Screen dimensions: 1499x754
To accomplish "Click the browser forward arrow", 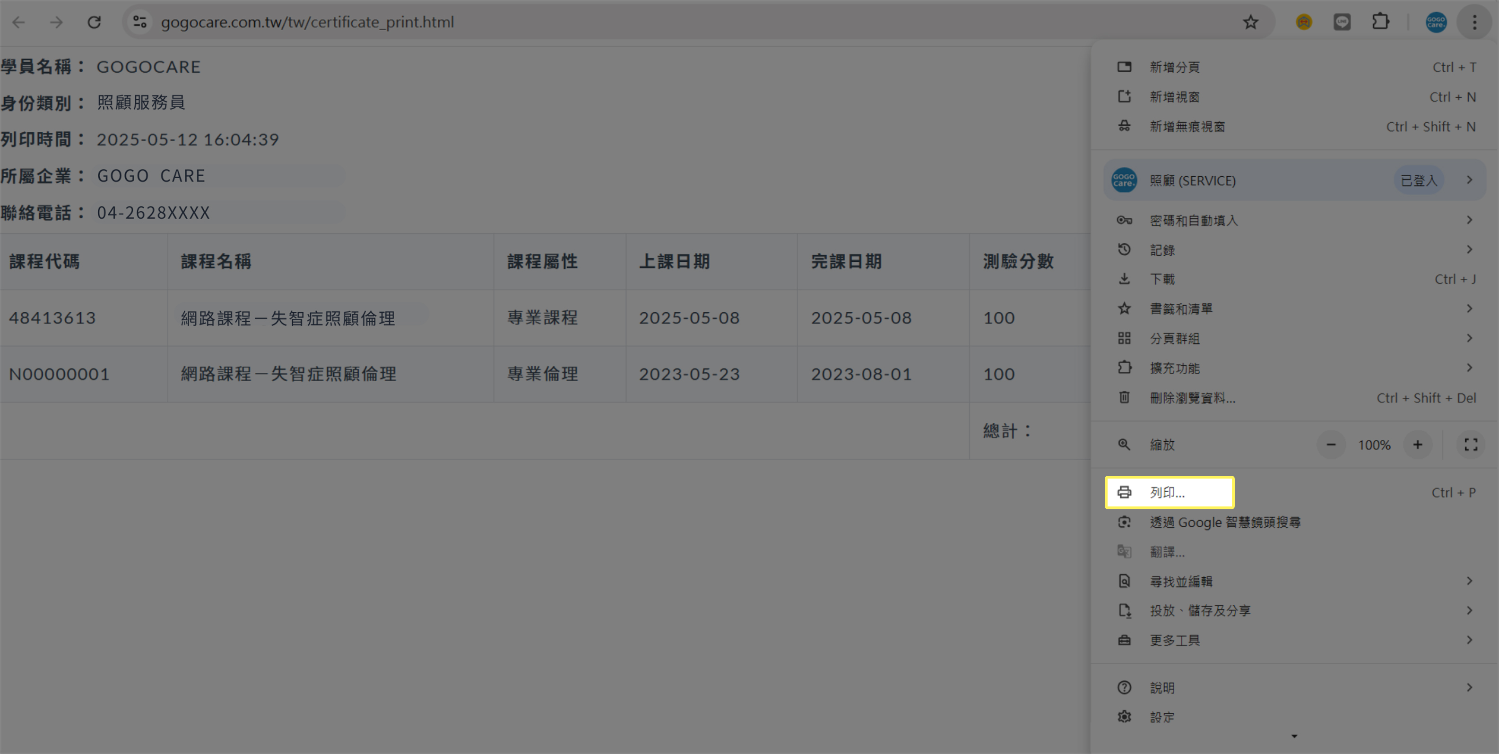I will coord(56,22).
